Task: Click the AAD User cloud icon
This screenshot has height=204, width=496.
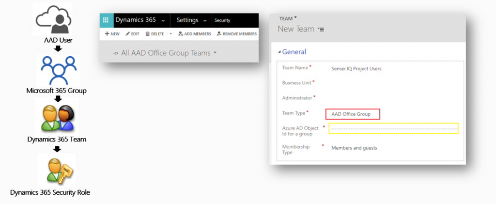Action: click(x=52, y=19)
